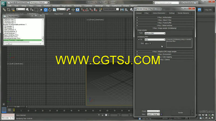Toggle Percent Snap in the toolbar
216x121 pixels.
[x=91, y=10]
